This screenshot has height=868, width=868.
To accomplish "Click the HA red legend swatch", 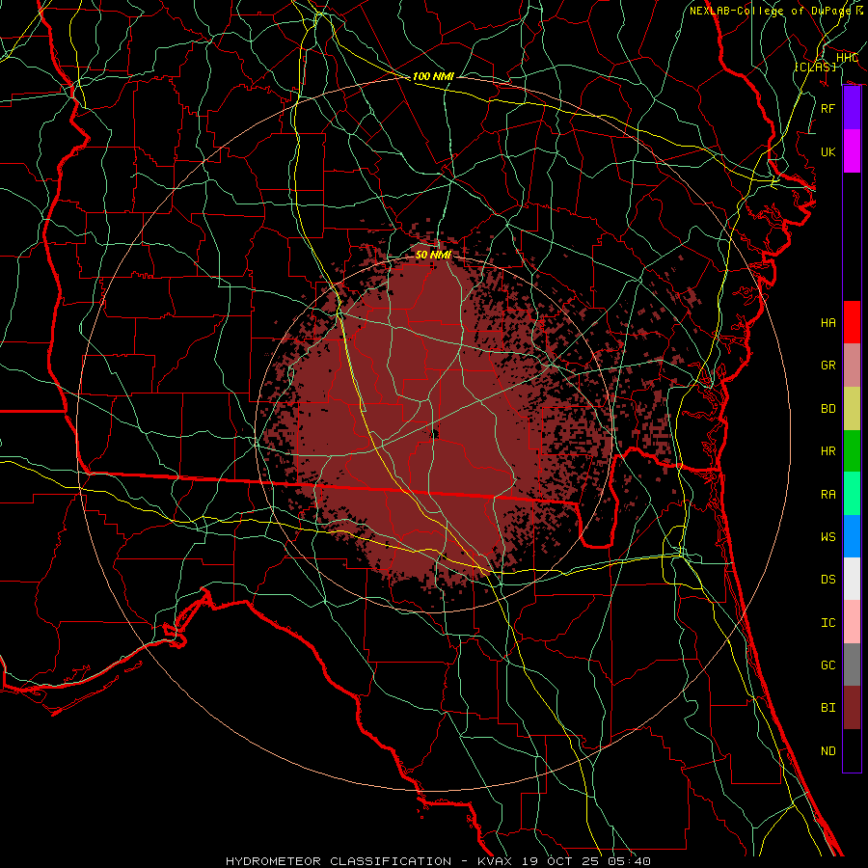I will pos(852,322).
